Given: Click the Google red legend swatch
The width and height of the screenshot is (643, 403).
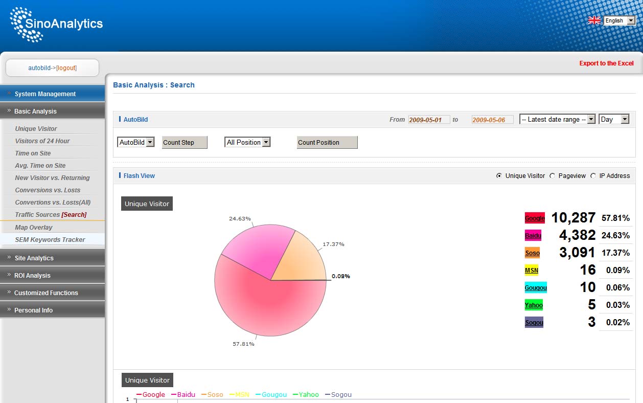Looking at the screenshot, I should [x=535, y=218].
